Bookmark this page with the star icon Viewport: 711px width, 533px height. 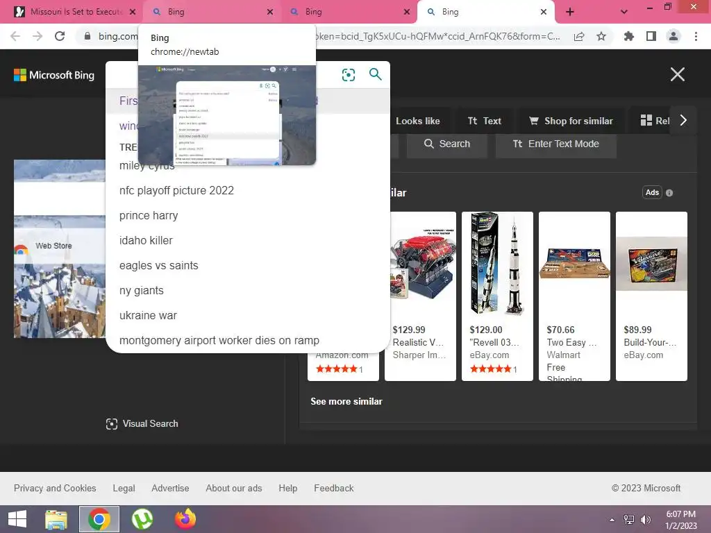pyautogui.click(x=601, y=36)
